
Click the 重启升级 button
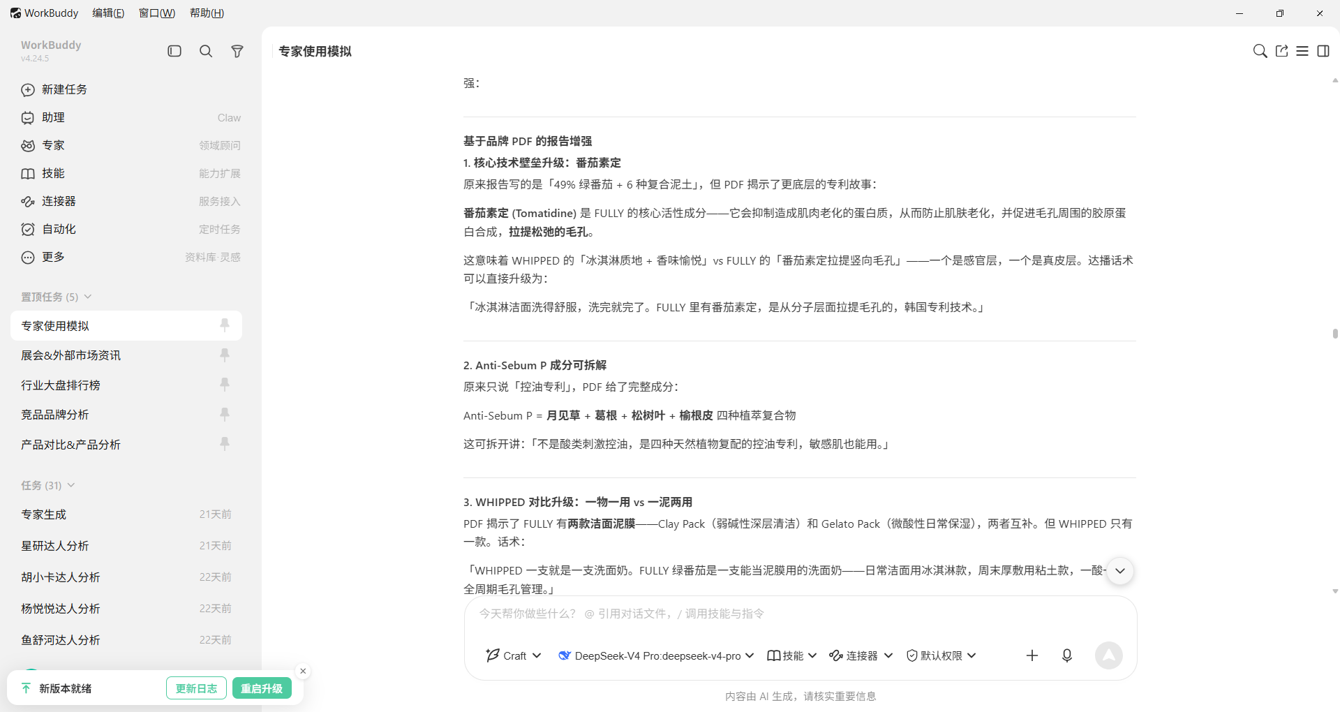click(262, 688)
